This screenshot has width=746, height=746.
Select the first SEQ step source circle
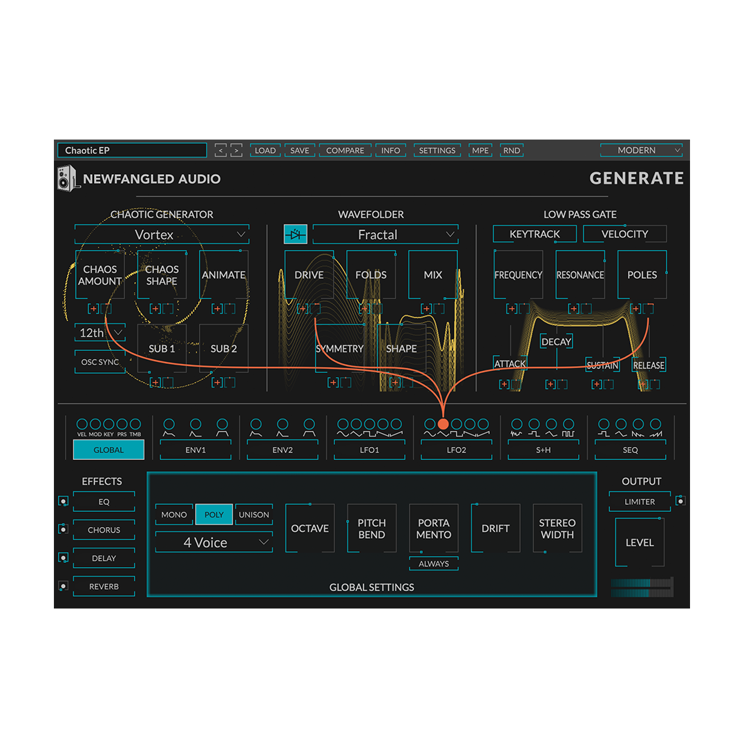pyautogui.click(x=604, y=424)
